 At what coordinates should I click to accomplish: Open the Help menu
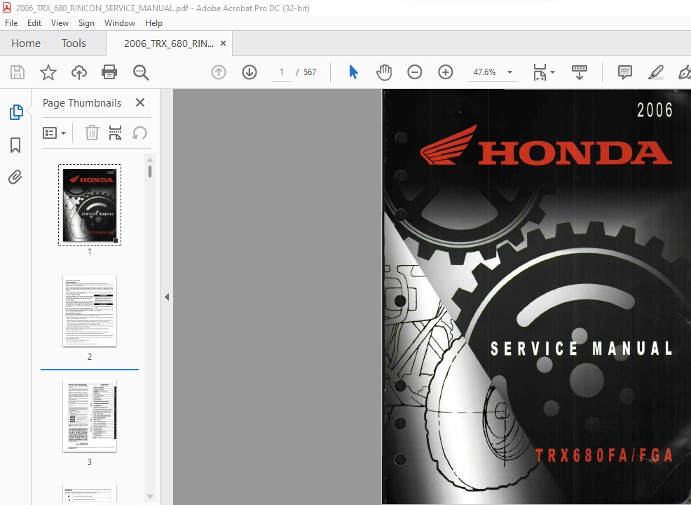coord(153,23)
